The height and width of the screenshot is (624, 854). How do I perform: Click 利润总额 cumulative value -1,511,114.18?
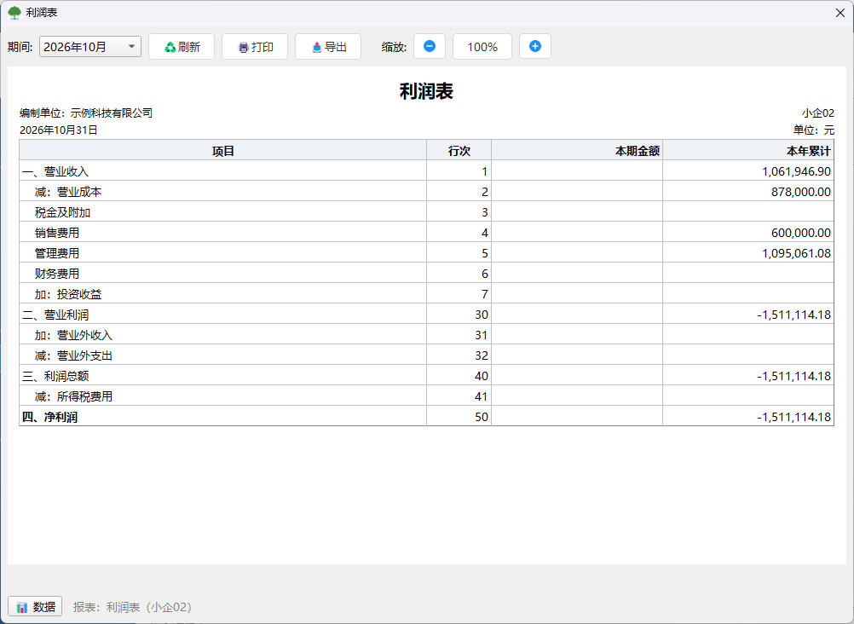794,376
